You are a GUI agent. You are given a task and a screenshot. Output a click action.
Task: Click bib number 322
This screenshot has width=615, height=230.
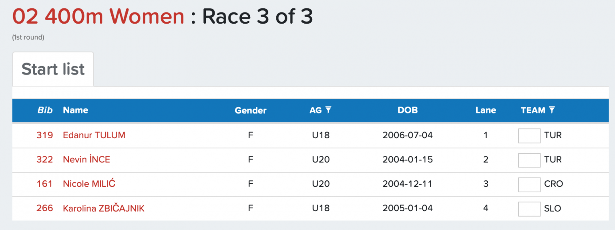(44, 159)
